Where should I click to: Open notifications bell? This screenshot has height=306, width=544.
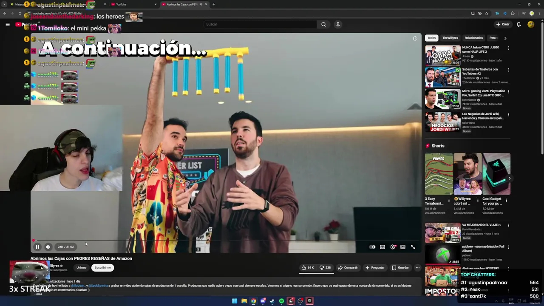pyautogui.click(x=518, y=24)
